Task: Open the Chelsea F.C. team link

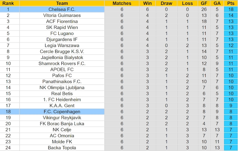Action: (x=62, y=9)
